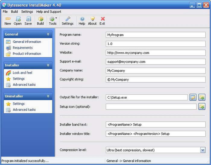Open the Product information page

27,54
